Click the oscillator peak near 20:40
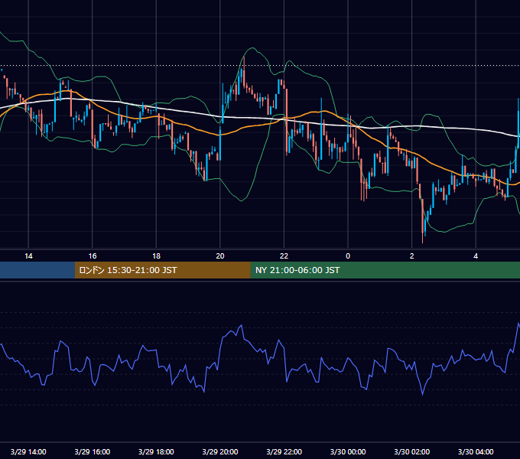The image size is (520, 459). pos(241,326)
